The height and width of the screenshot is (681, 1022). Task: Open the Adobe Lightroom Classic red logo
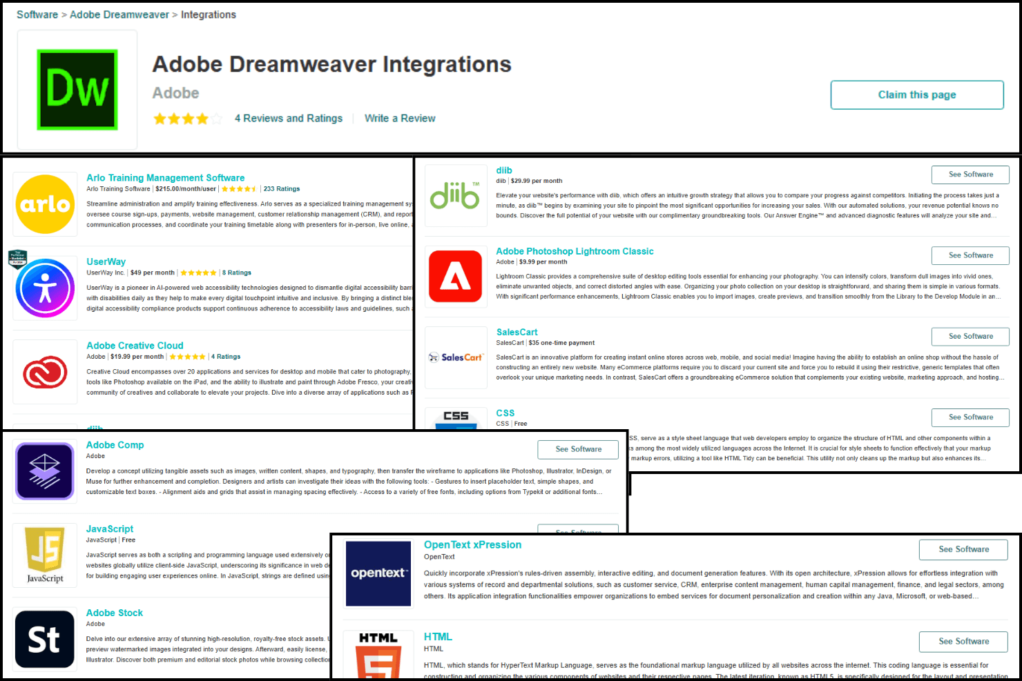coord(455,277)
